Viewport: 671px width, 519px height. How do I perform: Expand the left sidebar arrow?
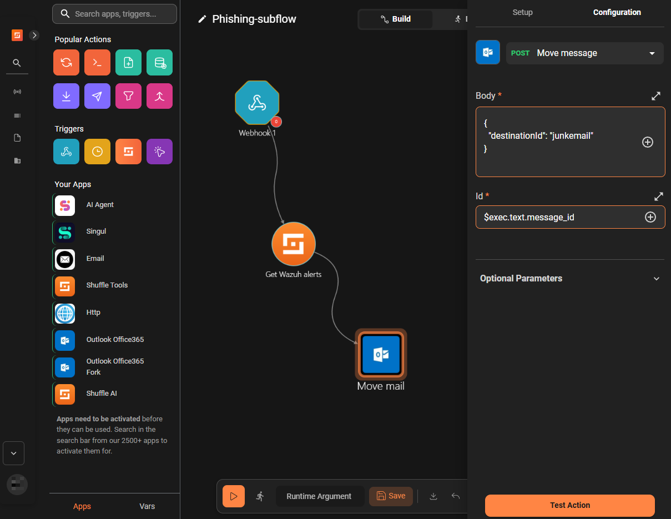(x=34, y=36)
